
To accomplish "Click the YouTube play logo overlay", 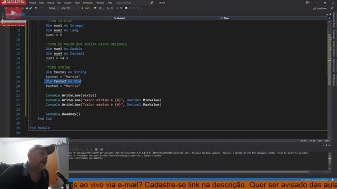I will pos(13,13).
